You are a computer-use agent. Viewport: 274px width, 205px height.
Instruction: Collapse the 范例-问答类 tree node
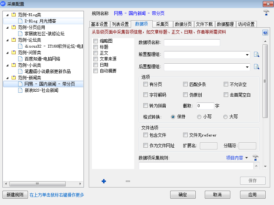point(7,53)
